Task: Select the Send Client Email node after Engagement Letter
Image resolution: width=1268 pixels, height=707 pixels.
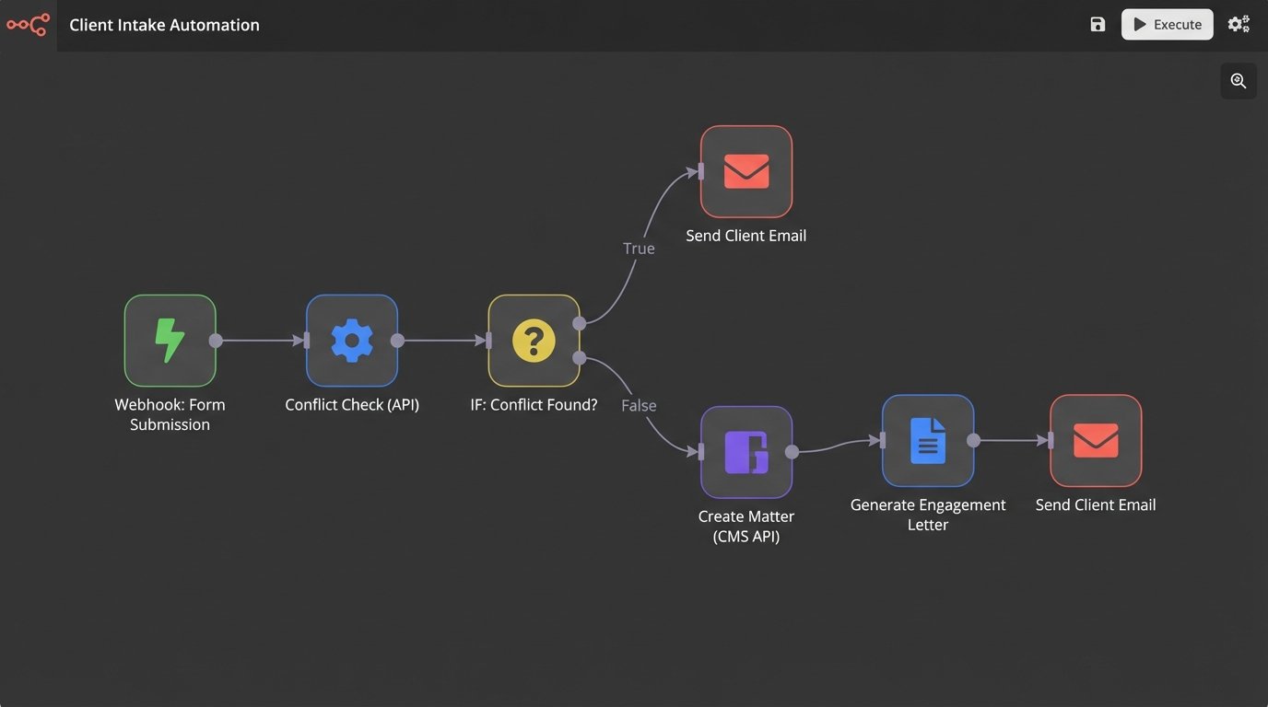Action: coord(1096,441)
